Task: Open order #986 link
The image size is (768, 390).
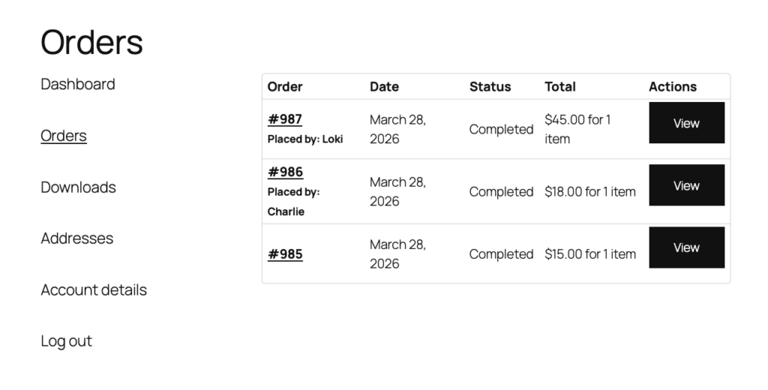Action: tap(285, 172)
